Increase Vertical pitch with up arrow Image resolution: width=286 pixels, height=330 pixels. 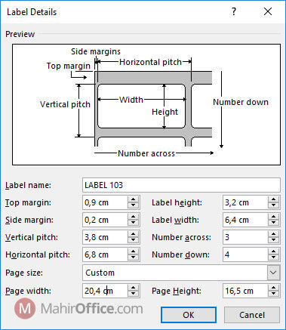(x=133, y=234)
